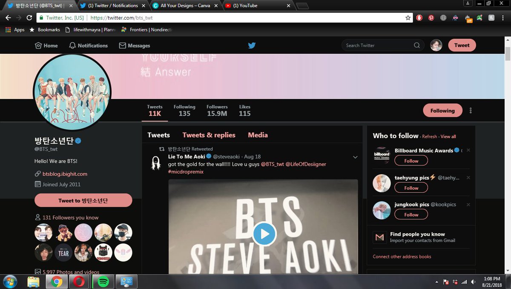
Task: Bookmark this page with the star icon
Action: pos(408,18)
